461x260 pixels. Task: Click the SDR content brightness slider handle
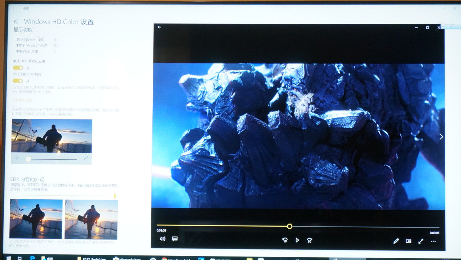[x=115, y=196]
